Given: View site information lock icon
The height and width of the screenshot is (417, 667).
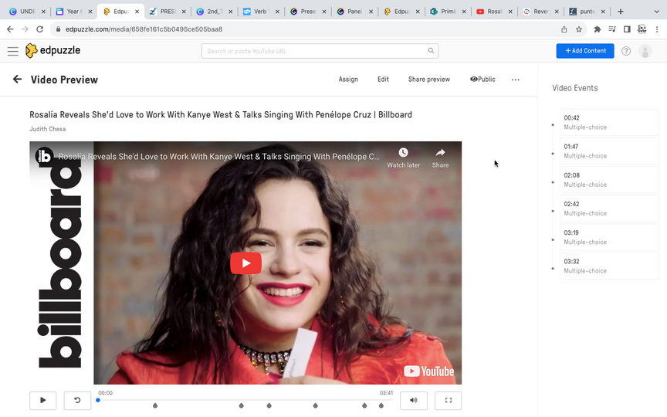Looking at the screenshot, I should click(58, 29).
